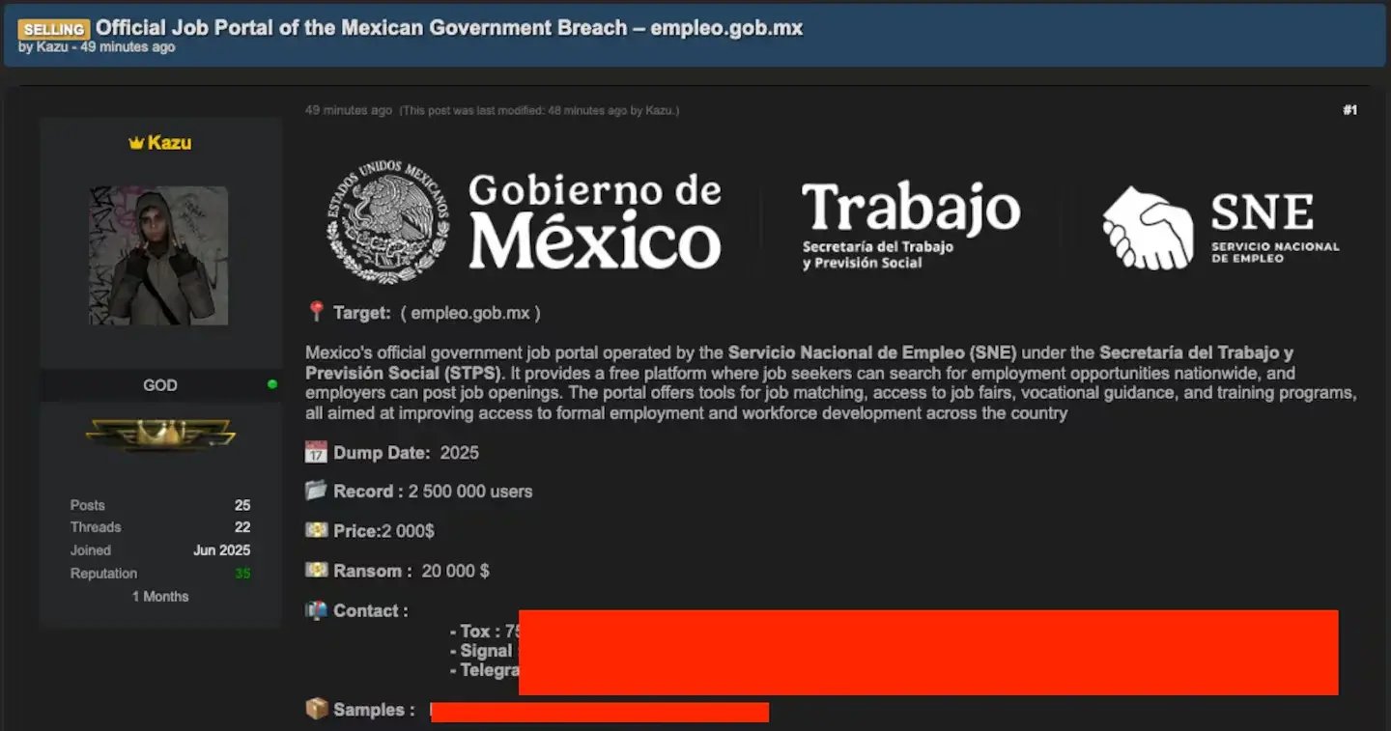Screen dimensions: 1391x731
Task: Click the Telegram contact line
Action: (x=484, y=670)
